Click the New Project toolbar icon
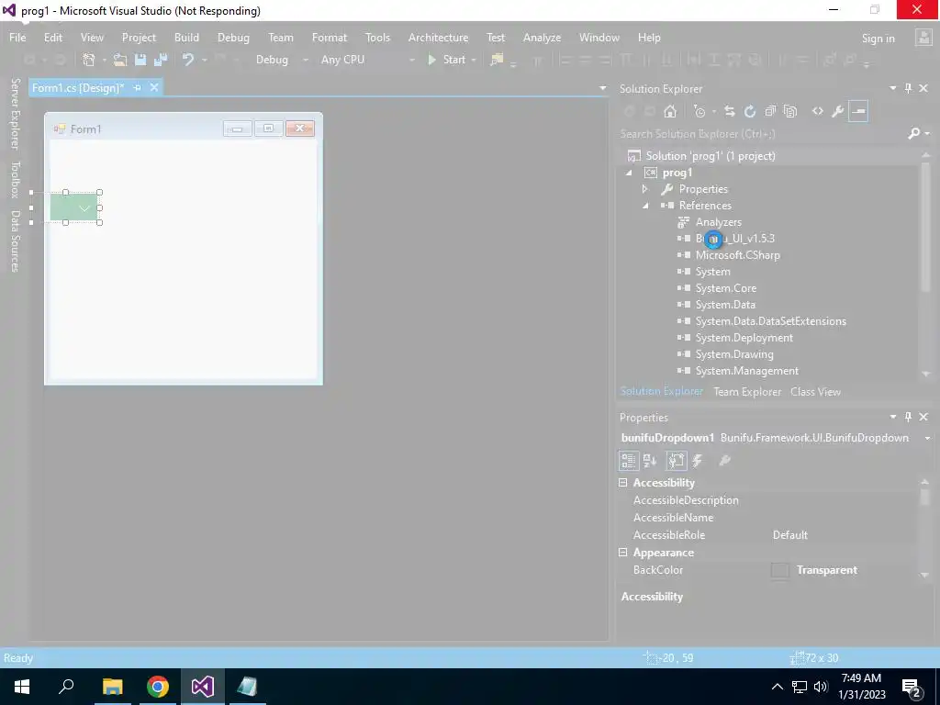The image size is (940, 705). [89, 60]
